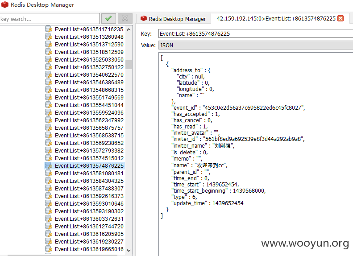Click key icon for Event:List:+8613572793382
353x256 pixels.
[49, 150]
